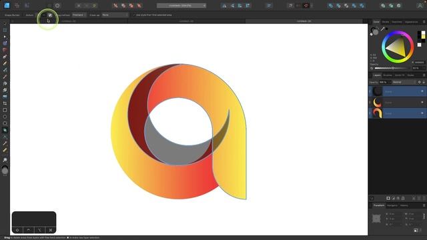The width and height of the screenshot is (427, 240).
Task: Open the Selection method Freehand dropdown
Action: tap(79, 15)
